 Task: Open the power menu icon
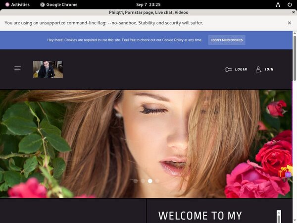[290, 4]
